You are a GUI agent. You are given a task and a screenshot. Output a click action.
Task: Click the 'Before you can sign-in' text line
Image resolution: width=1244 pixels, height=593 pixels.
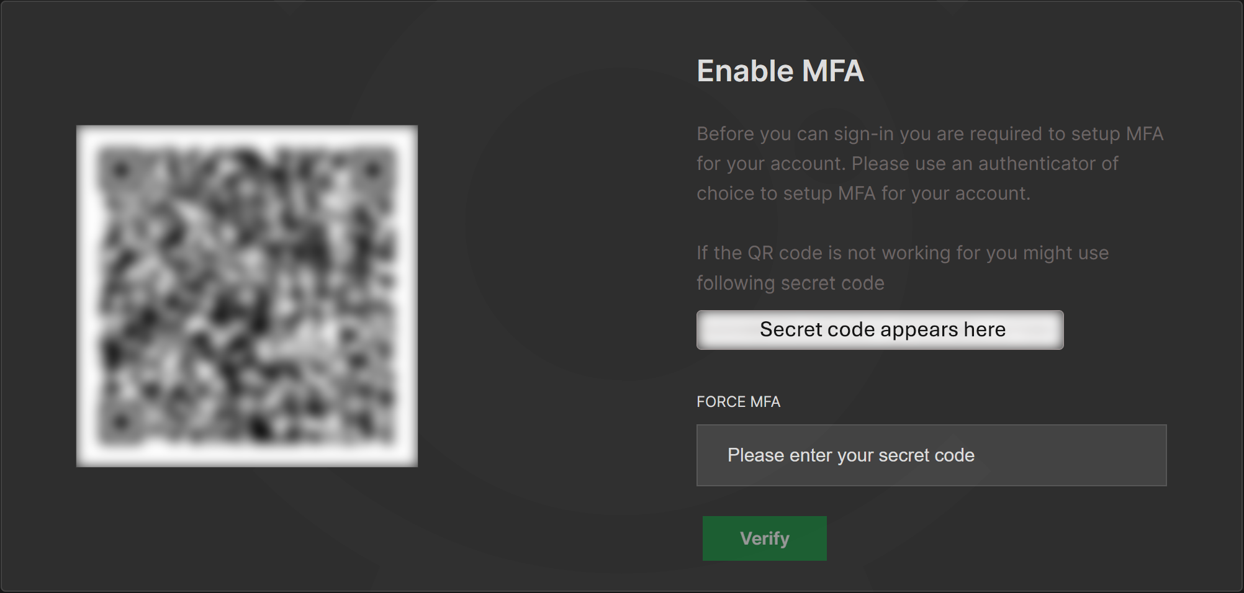tap(929, 134)
